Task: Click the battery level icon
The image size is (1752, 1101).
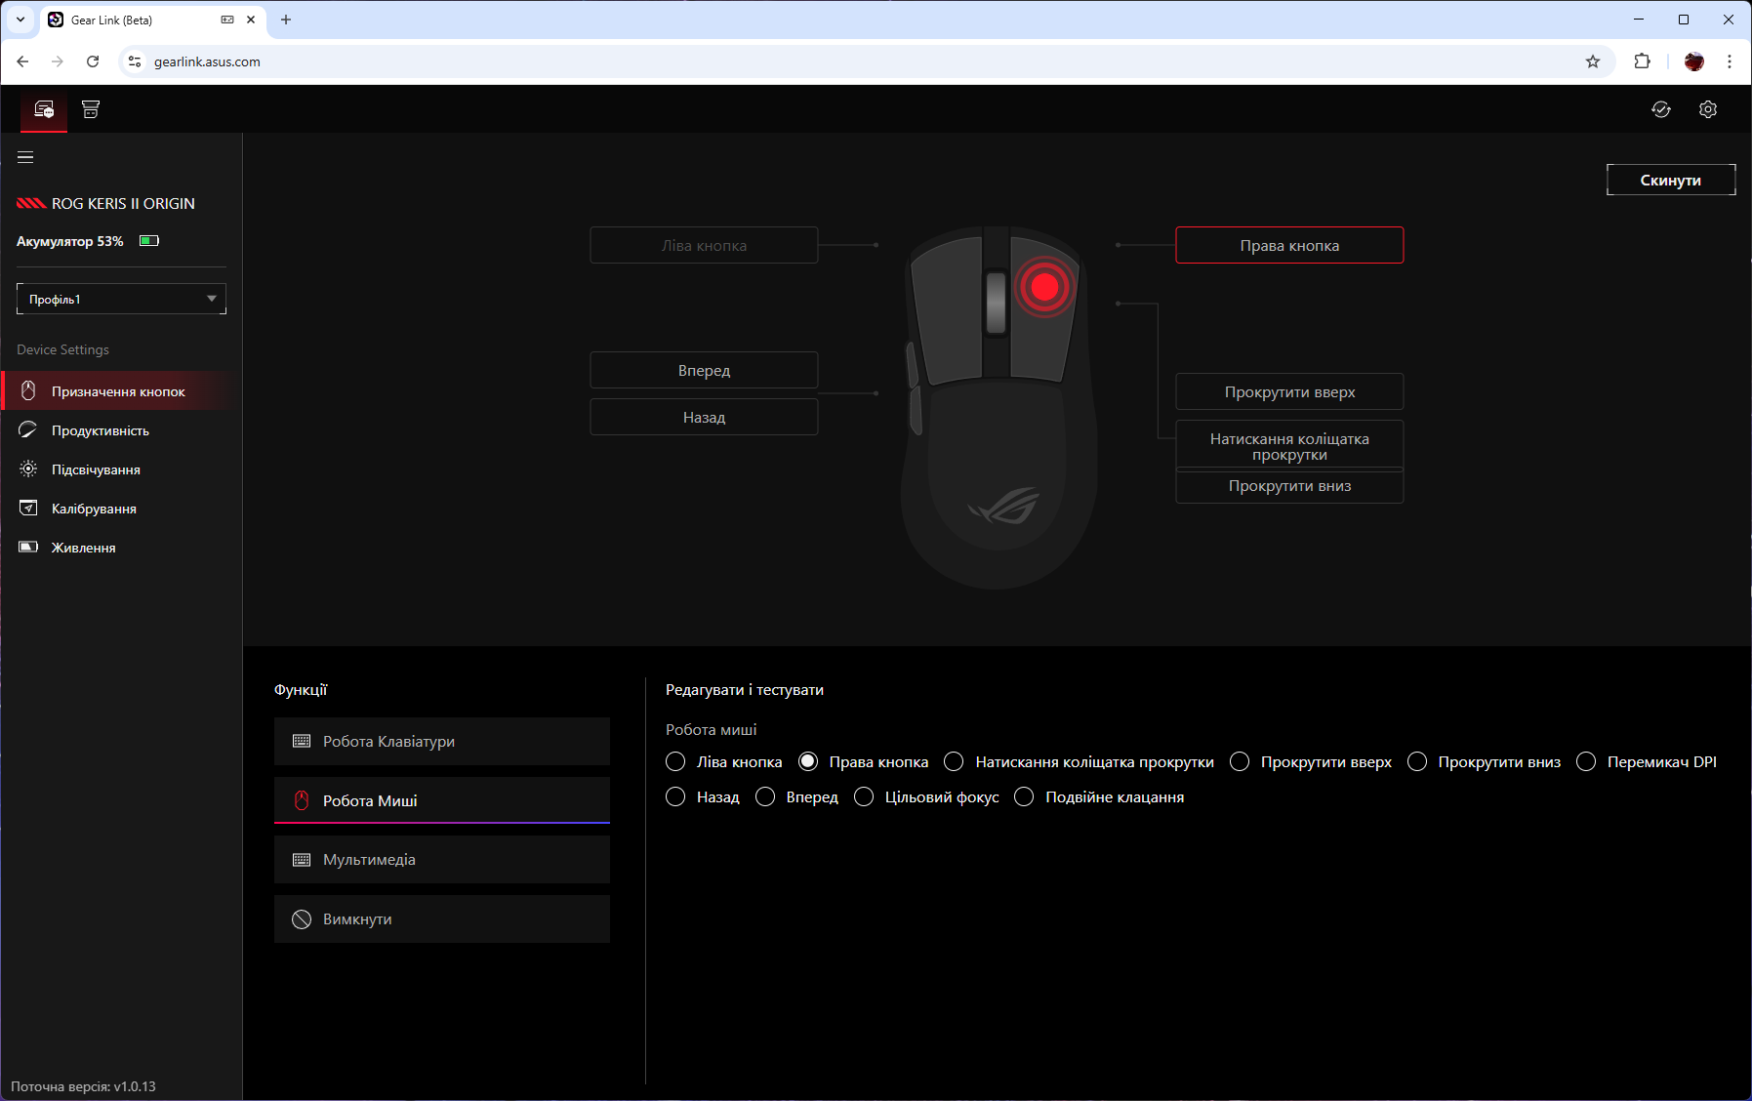Action: tap(149, 241)
